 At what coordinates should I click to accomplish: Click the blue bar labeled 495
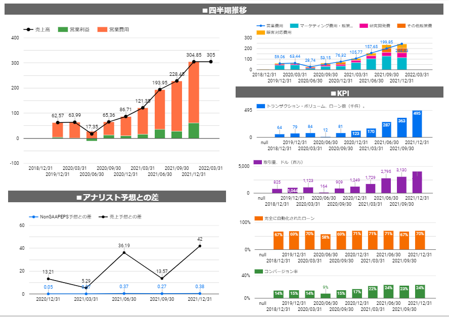click(x=417, y=124)
